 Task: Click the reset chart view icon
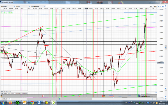click(166, 99)
